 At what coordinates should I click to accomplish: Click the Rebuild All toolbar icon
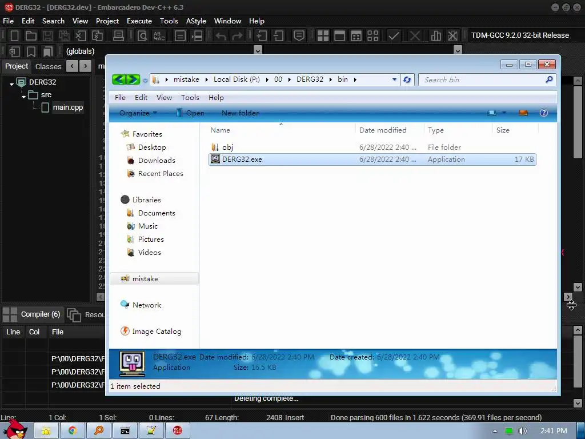click(x=372, y=36)
